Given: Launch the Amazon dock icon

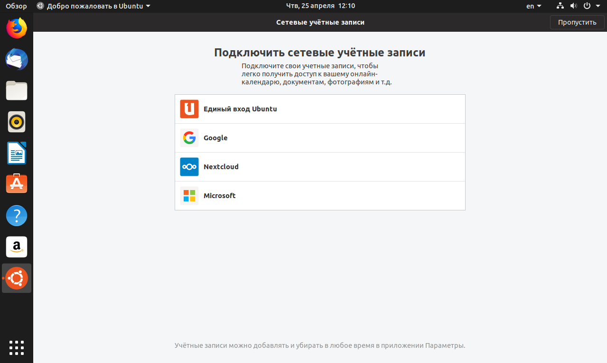Looking at the screenshot, I should 17,247.
